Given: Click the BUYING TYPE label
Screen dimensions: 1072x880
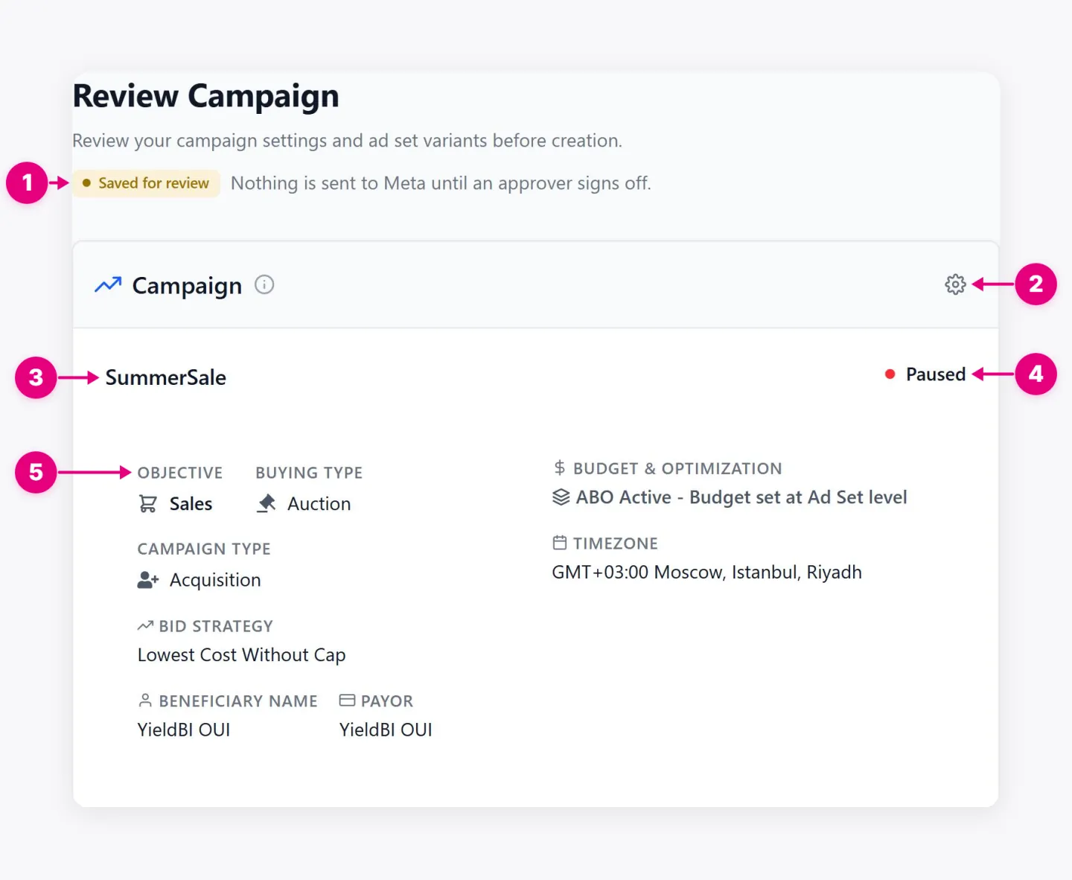Looking at the screenshot, I should pyautogui.click(x=309, y=473).
